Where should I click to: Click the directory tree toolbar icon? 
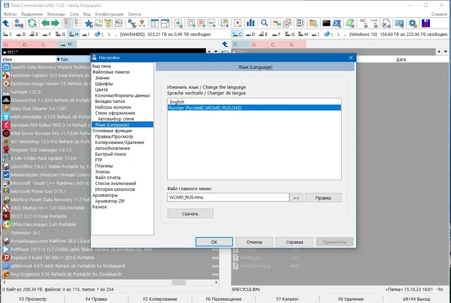click(x=108, y=23)
